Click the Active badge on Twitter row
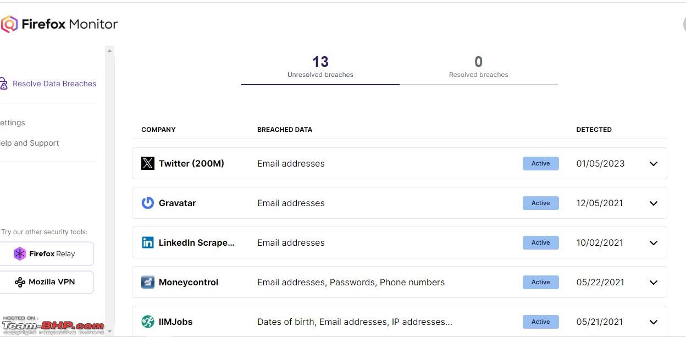686x337 pixels. [x=540, y=163]
